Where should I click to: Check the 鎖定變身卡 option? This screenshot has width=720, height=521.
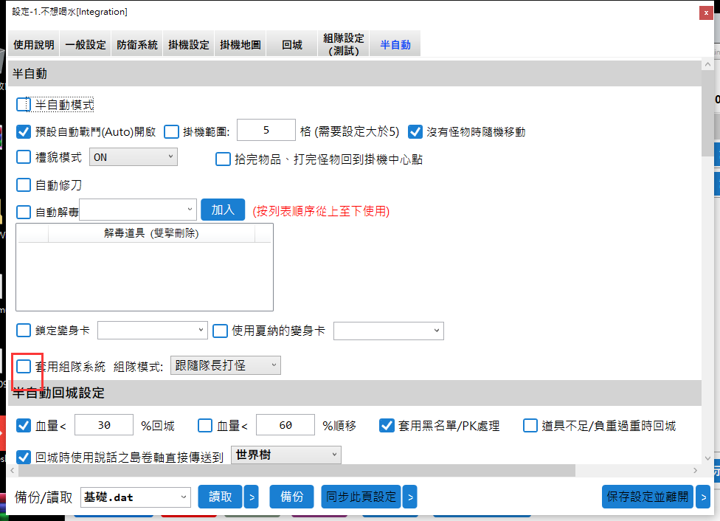24,331
